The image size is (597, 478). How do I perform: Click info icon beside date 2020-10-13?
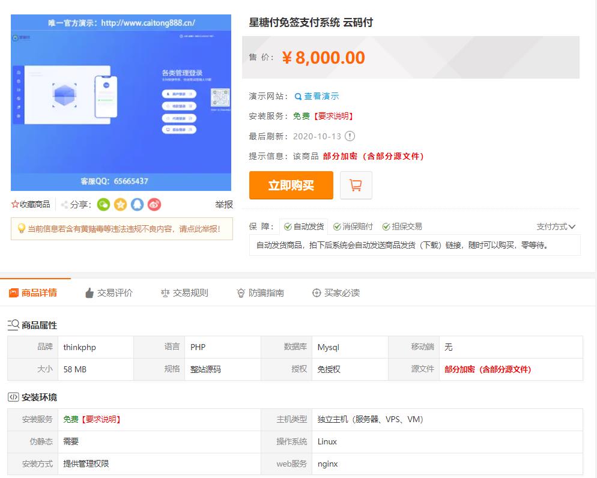point(350,136)
